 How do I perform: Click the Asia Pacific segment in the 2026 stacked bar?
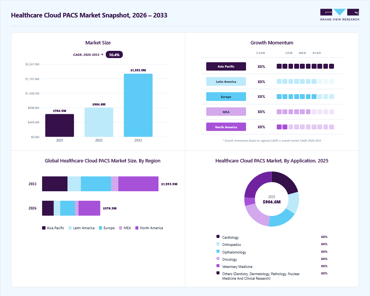(x=48, y=208)
